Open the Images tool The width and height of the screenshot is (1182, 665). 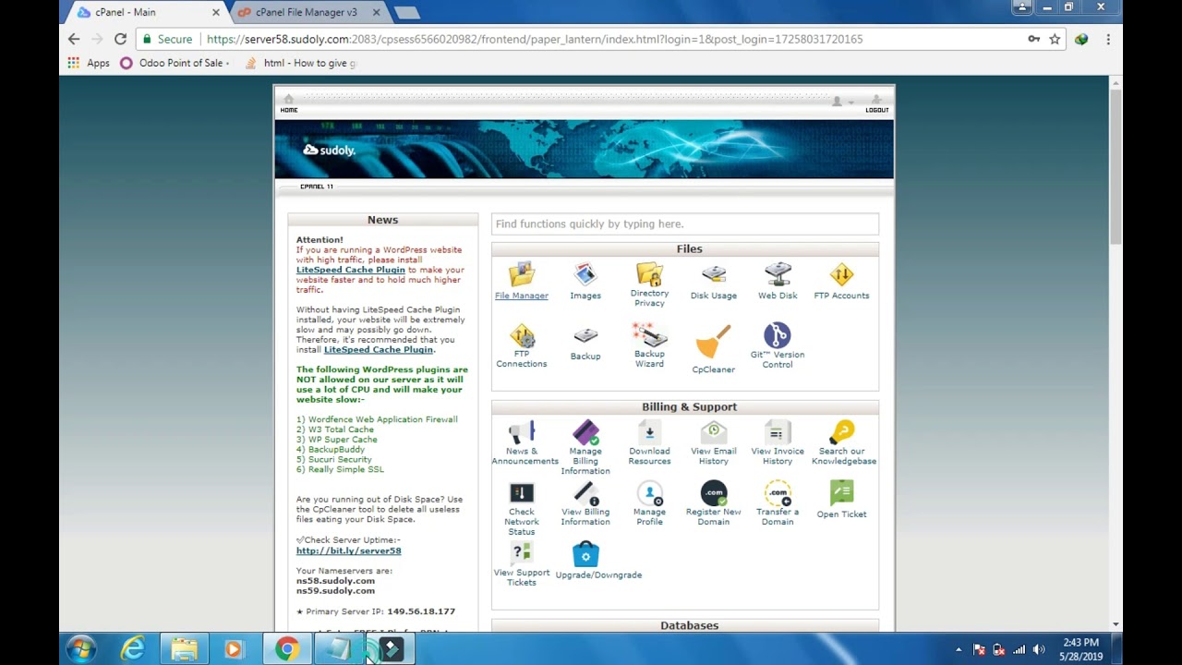point(585,275)
